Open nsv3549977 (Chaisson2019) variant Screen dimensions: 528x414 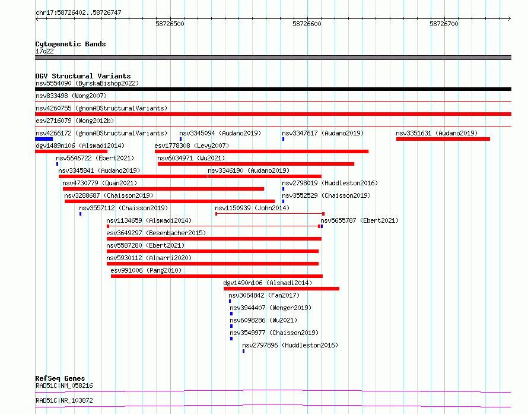(x=274, y=333)
